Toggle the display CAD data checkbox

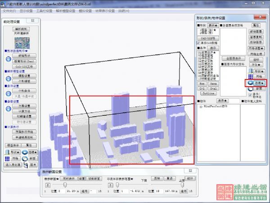coord(199,43)
